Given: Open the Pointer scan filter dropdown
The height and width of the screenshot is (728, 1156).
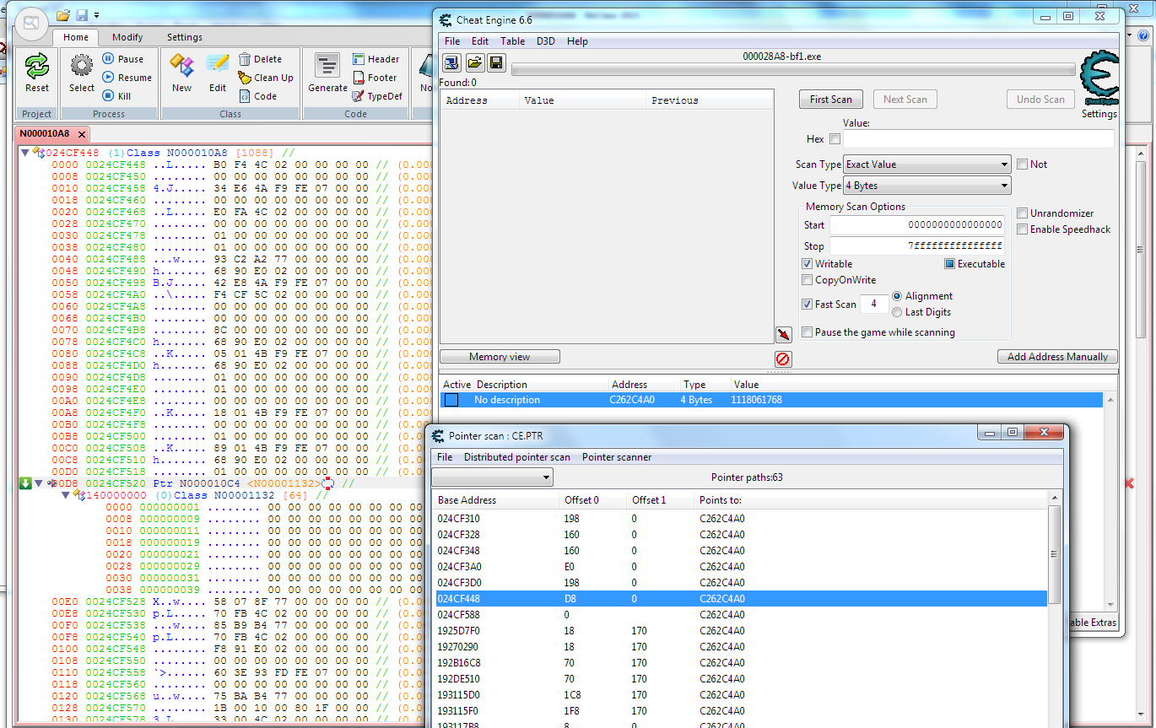Looking at the screenshot, I should click(x=492, y=477).
